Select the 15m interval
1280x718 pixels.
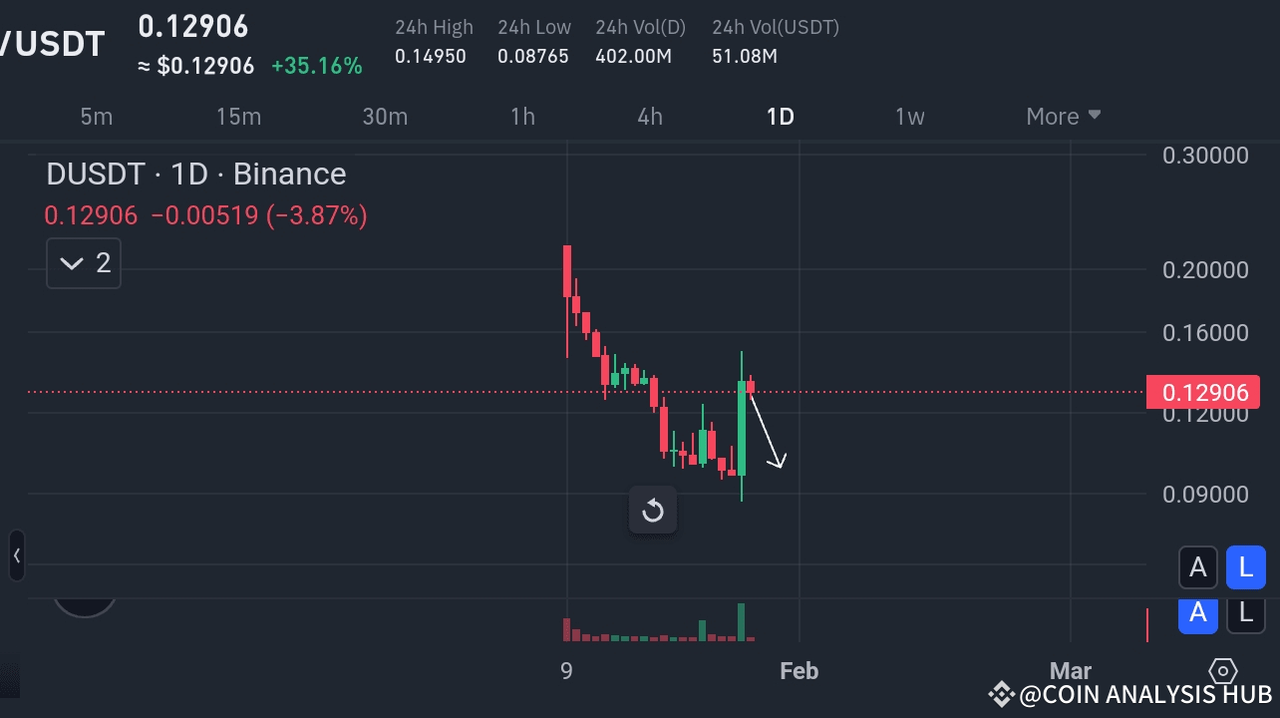click(x=238, y=116)
